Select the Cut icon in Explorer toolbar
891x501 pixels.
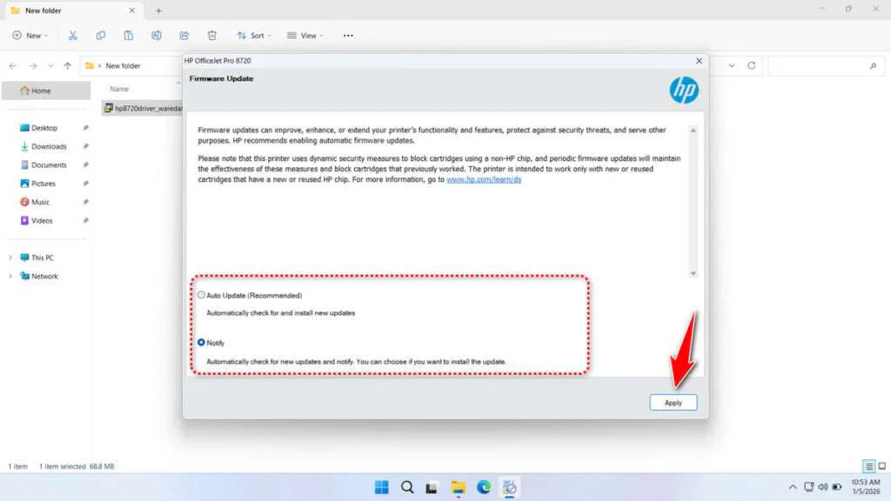73,35
